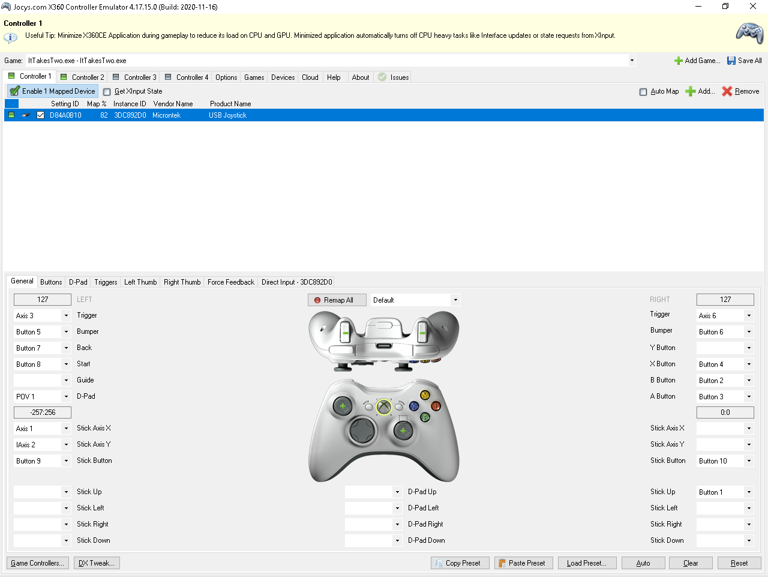
Task: Open the Default preset dropdown
Action: (455, 300)
